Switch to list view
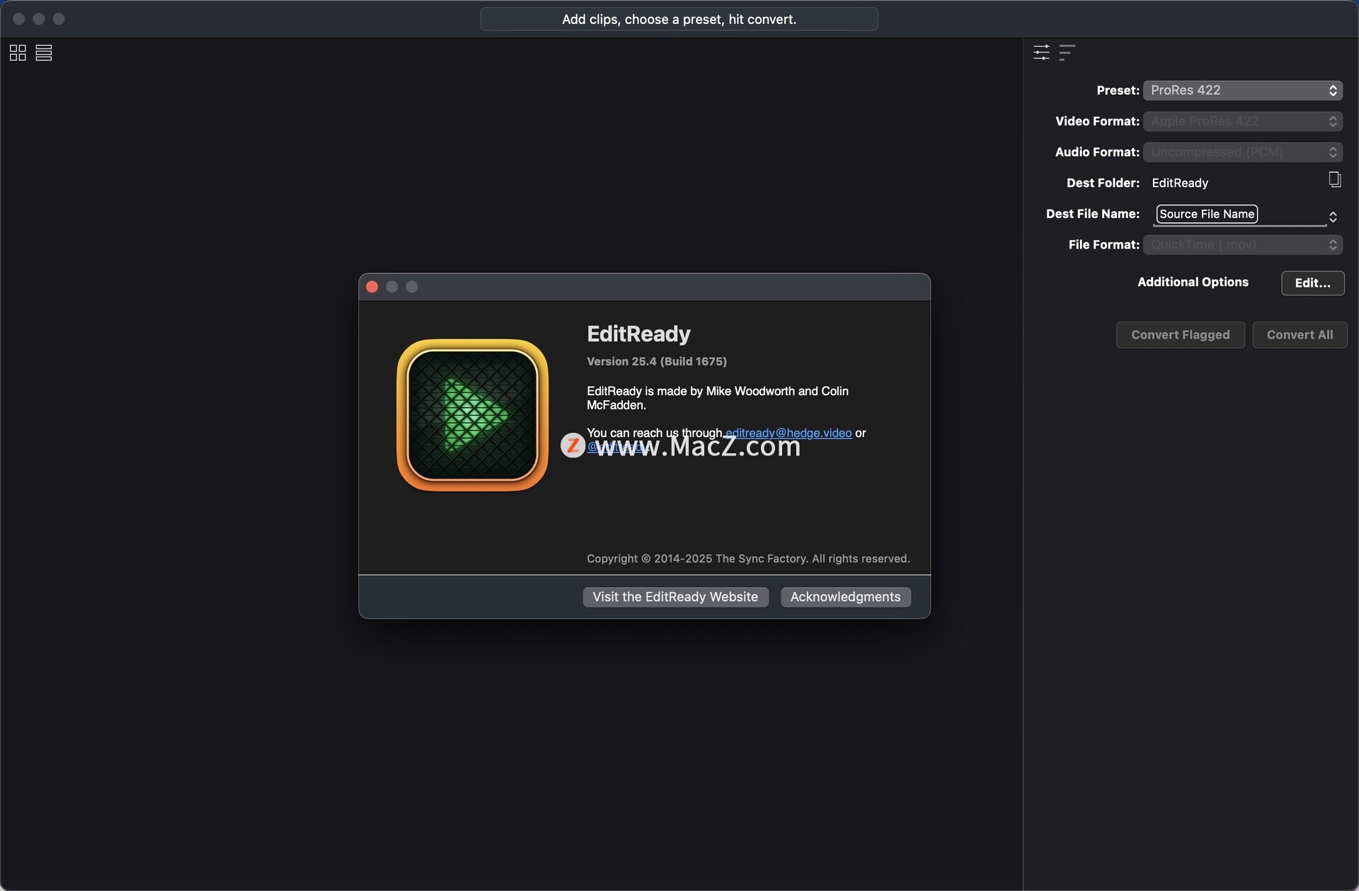 click(x=44, y=53)
